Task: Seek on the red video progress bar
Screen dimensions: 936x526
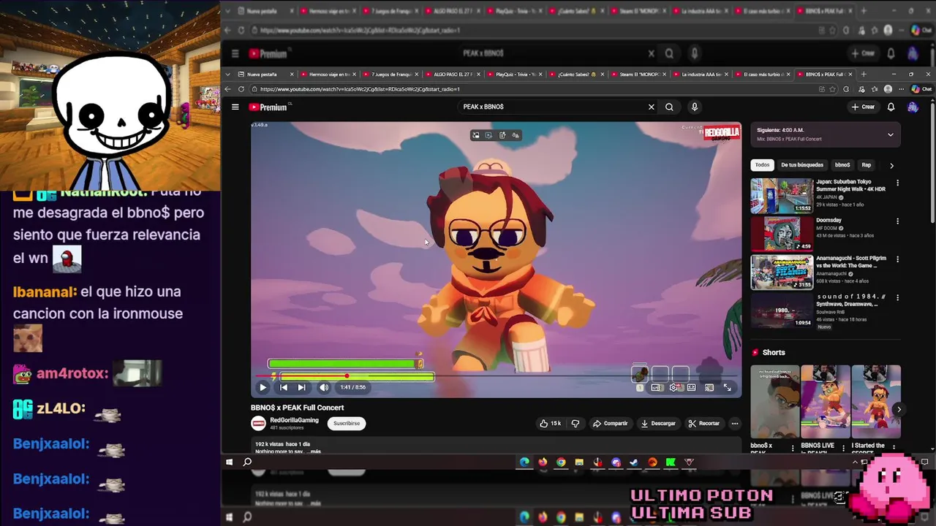Action: (496, 376)
